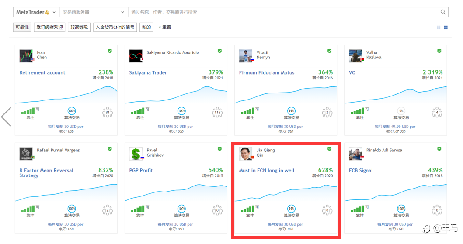The image size is (463, 244).
Task: Click 100% algo trading circle, Retirement account
Action: (72, 111)
